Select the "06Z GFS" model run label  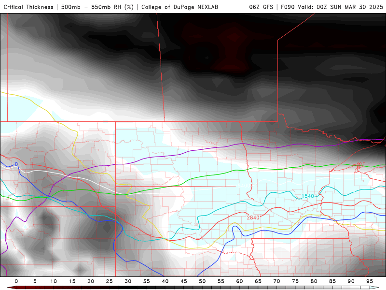(261, 7)
